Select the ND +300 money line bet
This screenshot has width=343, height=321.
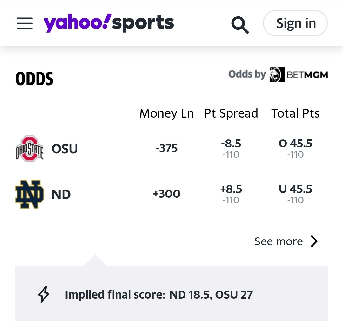coord(167,194)
